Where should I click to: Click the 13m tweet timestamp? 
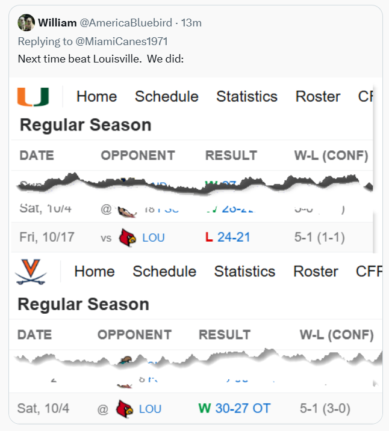(191, 23)
